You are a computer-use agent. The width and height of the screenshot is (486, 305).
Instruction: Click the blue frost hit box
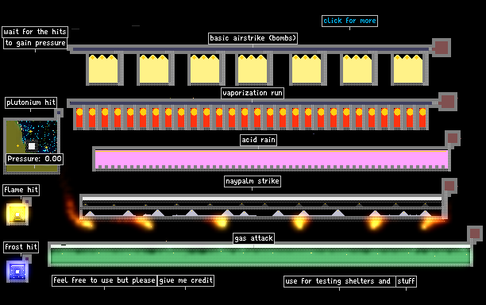pyautogui.click(x=17, y=271)
